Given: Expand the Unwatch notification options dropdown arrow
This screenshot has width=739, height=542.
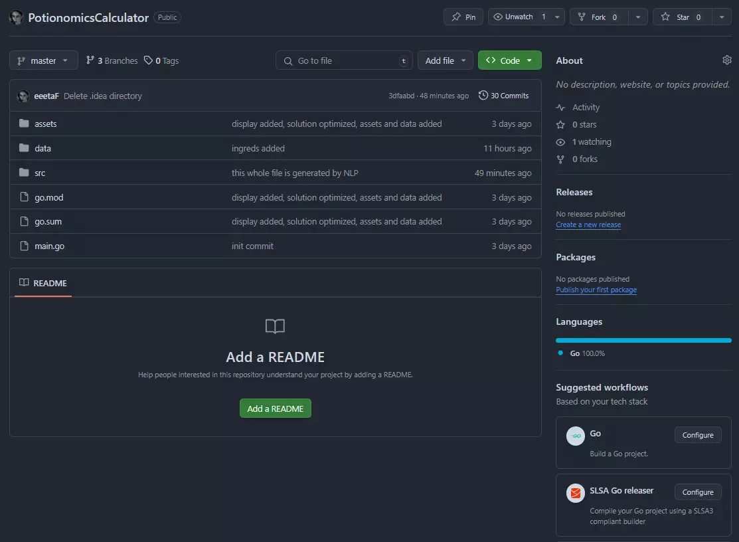Looking at the screenshot, I should click(557, 17).
